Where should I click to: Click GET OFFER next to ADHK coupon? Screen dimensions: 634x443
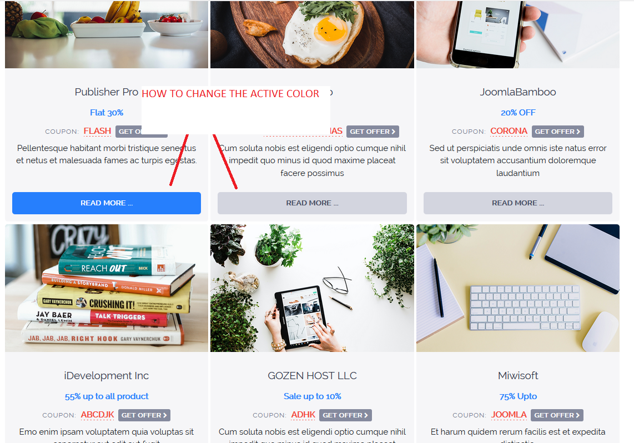click(345, 415)
